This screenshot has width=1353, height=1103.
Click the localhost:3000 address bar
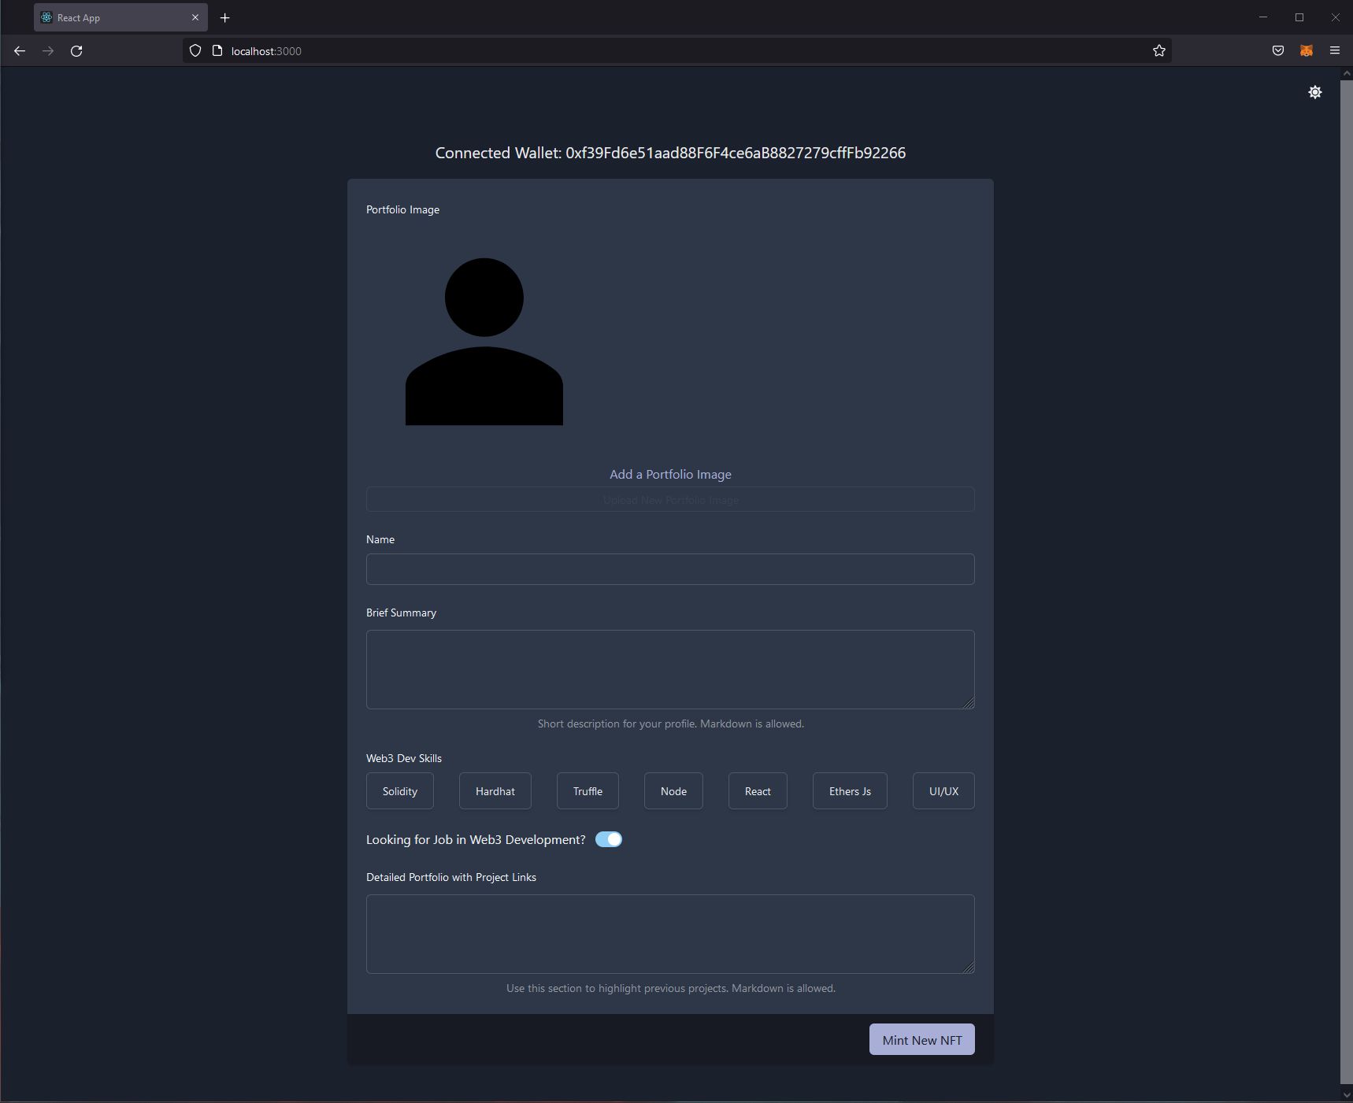(x=677, y=51)
